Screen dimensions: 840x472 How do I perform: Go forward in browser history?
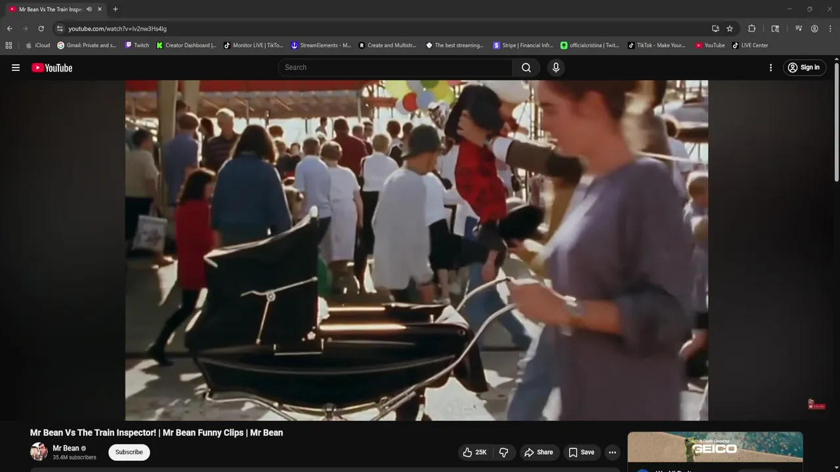(25, 29)
